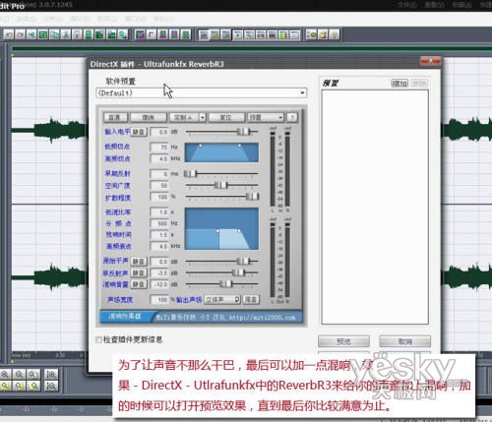The width and height of the screenshot is (492, 422).
Task: Click the 混响时间 1.5 s value field
Action: tap(159, 235)
